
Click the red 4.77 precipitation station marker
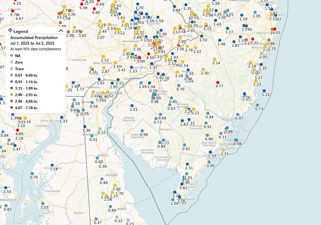(218, 82)
